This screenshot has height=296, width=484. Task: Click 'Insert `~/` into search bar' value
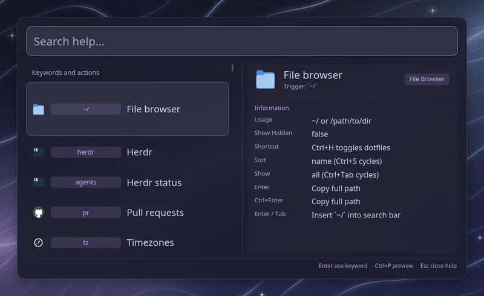click(356, 215)
